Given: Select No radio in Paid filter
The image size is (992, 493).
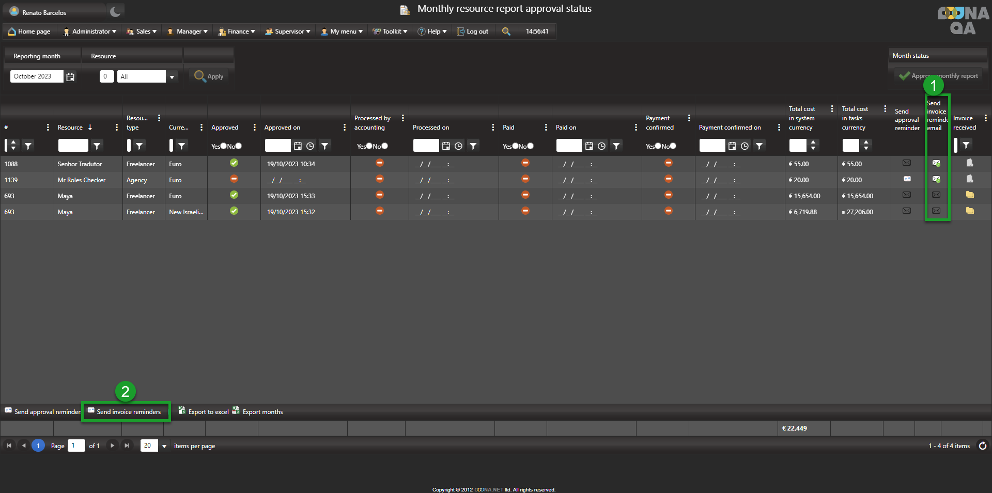Looking at the screenshot, I should (x=530, y=146).
